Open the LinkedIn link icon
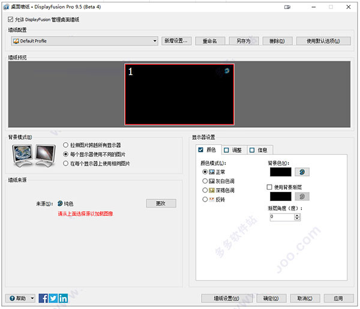Viewport: 360px width, 309px height. (63, 298)
